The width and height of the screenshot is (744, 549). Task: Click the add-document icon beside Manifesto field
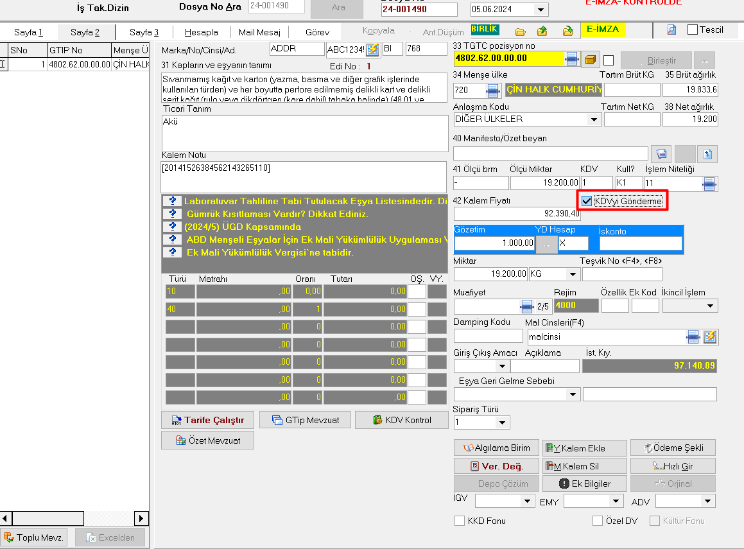point(707,153)
